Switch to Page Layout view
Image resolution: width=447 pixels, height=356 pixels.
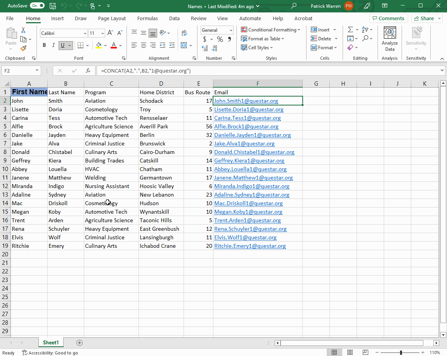click(x=350, y=353)
